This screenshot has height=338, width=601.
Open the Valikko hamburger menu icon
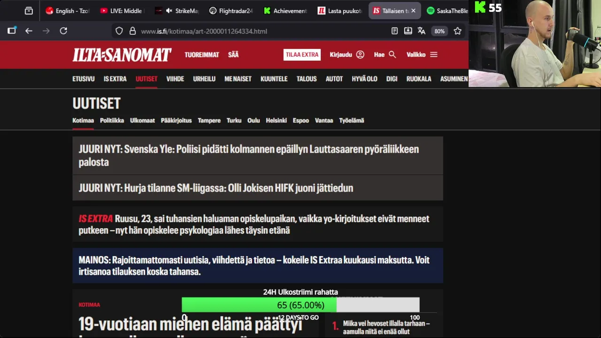[434, 54]
